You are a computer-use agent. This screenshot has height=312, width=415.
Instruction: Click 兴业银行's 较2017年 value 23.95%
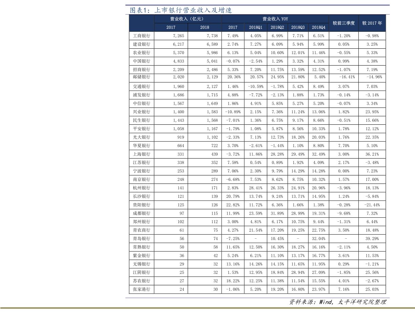tap(372, 112)
